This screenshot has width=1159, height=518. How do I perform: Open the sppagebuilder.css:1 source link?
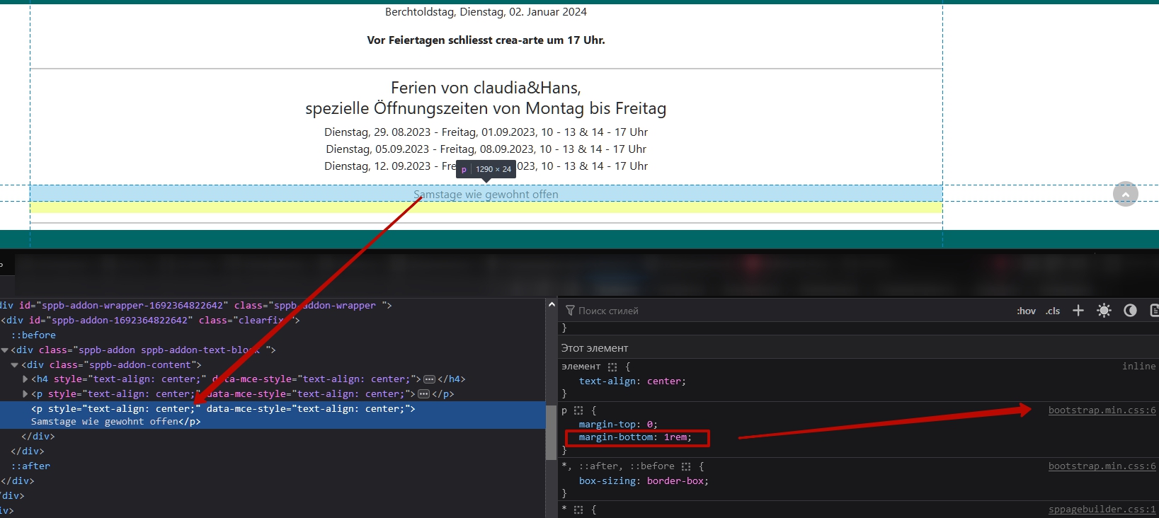tap(1102, 510)
